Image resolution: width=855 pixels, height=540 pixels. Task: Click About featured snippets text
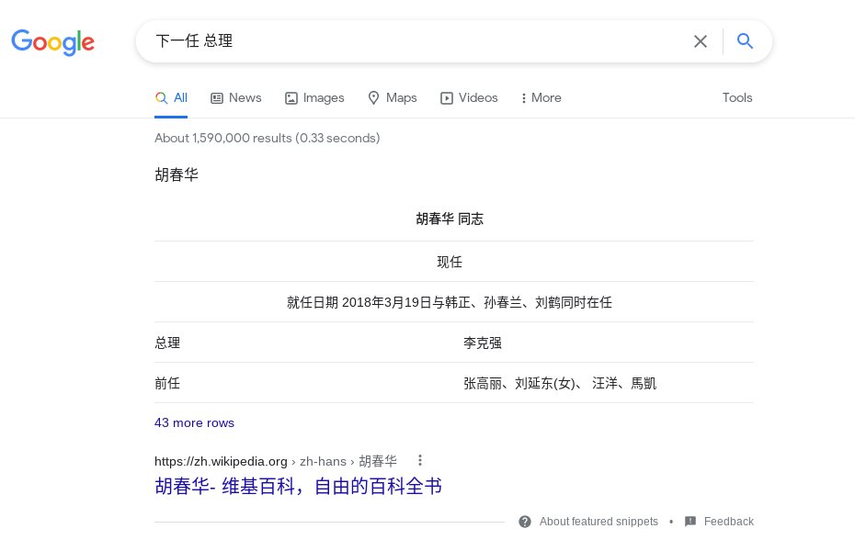tap(598, 521)
